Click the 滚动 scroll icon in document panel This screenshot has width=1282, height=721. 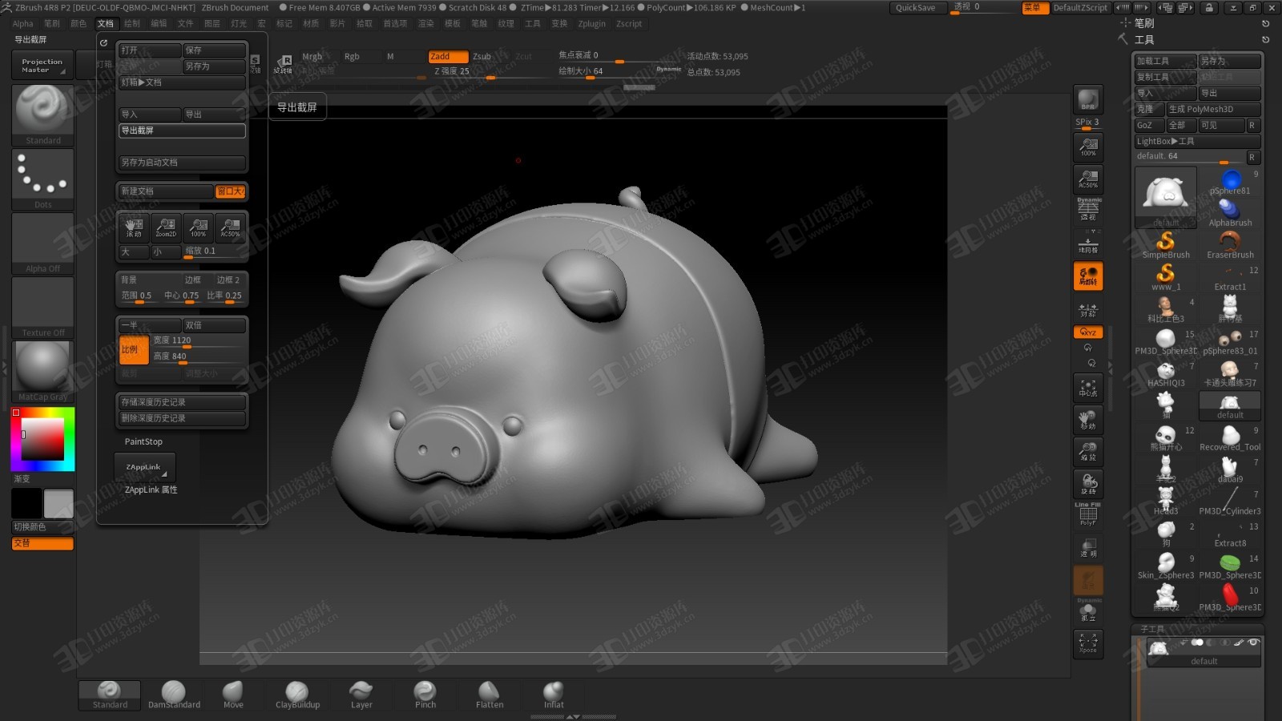(x=134, y=228)
